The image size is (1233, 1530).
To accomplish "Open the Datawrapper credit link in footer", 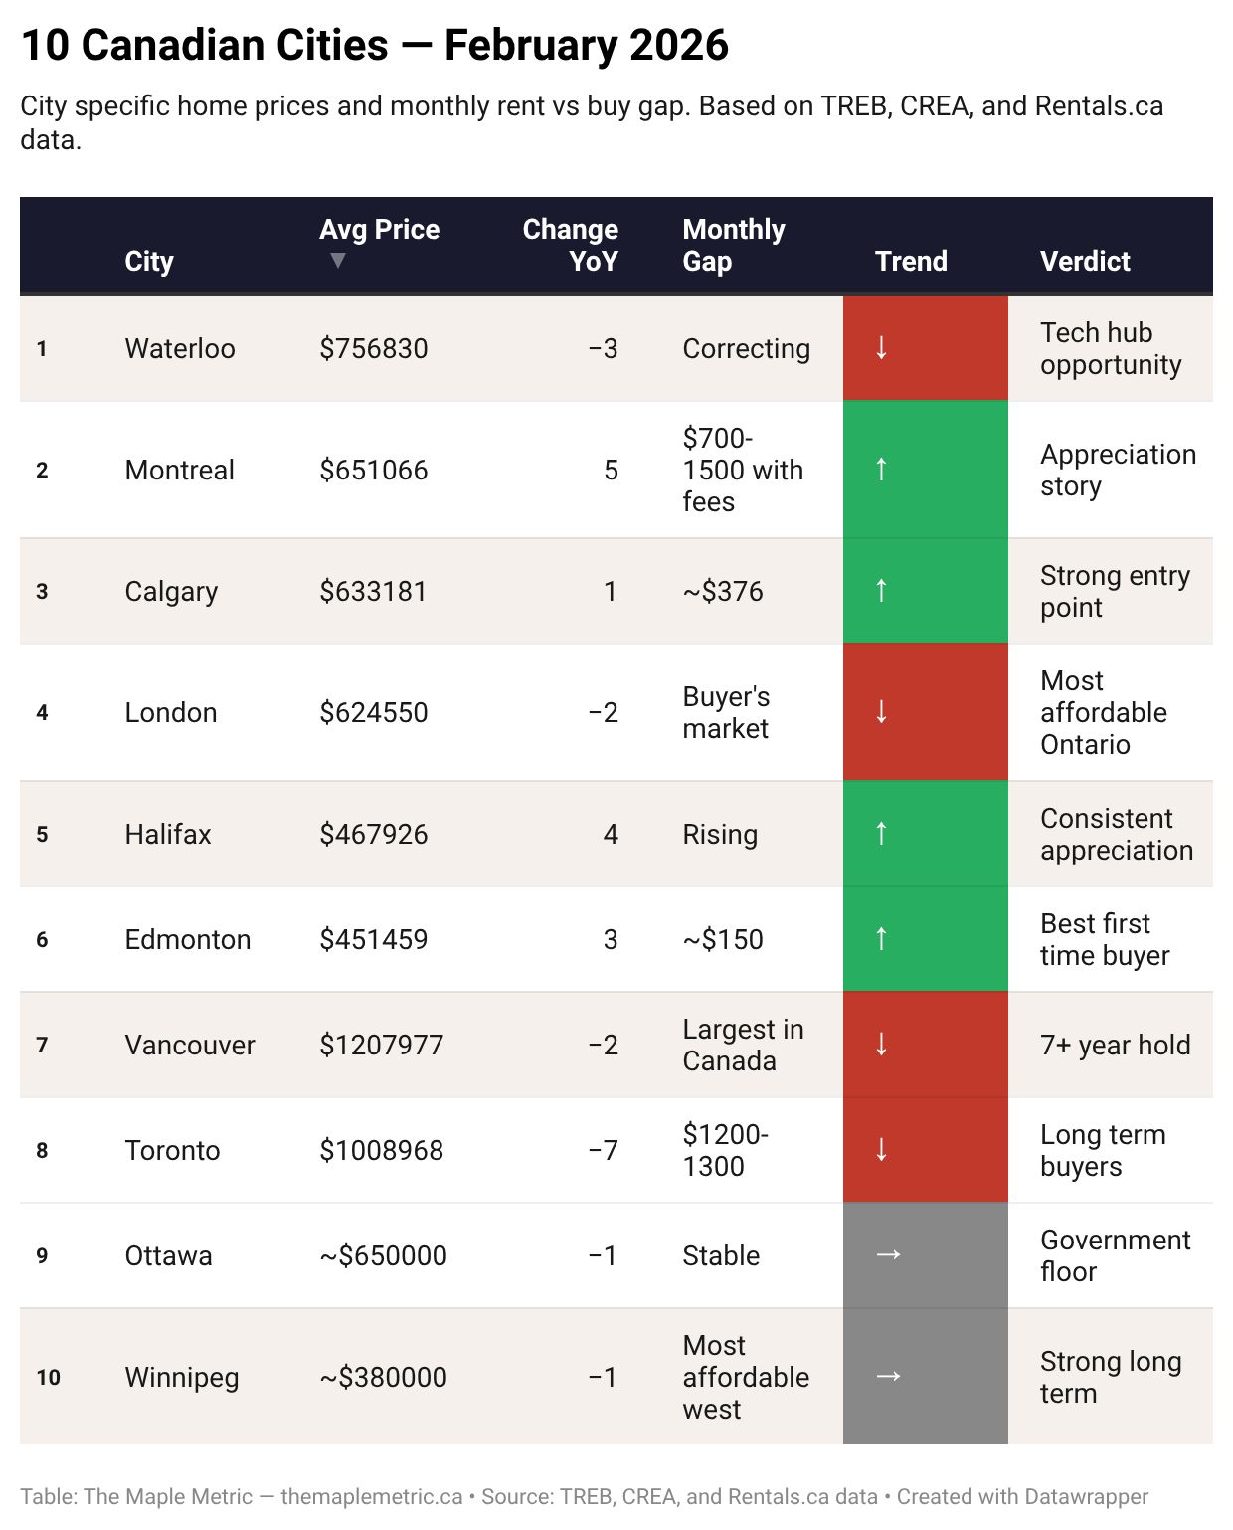I will [x=1022, y=1496].
